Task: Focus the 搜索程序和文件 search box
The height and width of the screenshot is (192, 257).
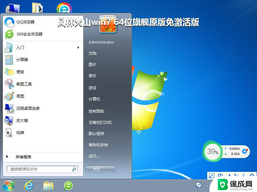Action: tap(42, 169)
